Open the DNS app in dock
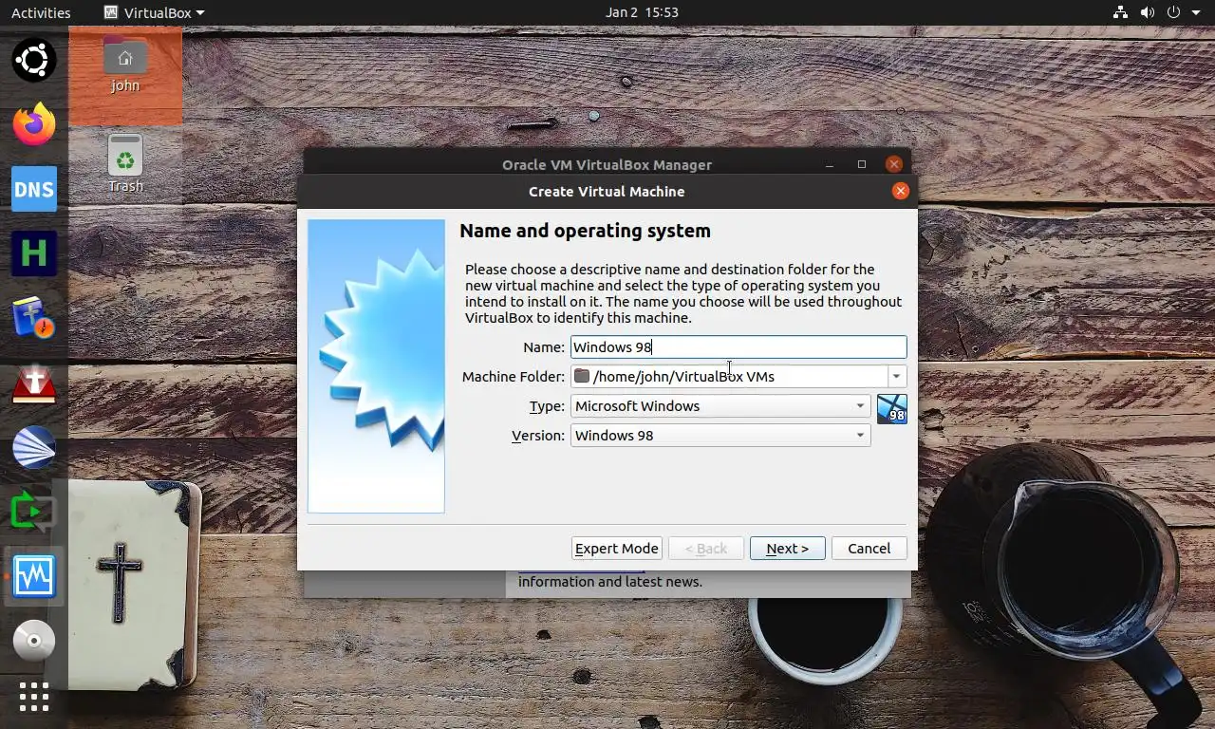 point(34,189)
